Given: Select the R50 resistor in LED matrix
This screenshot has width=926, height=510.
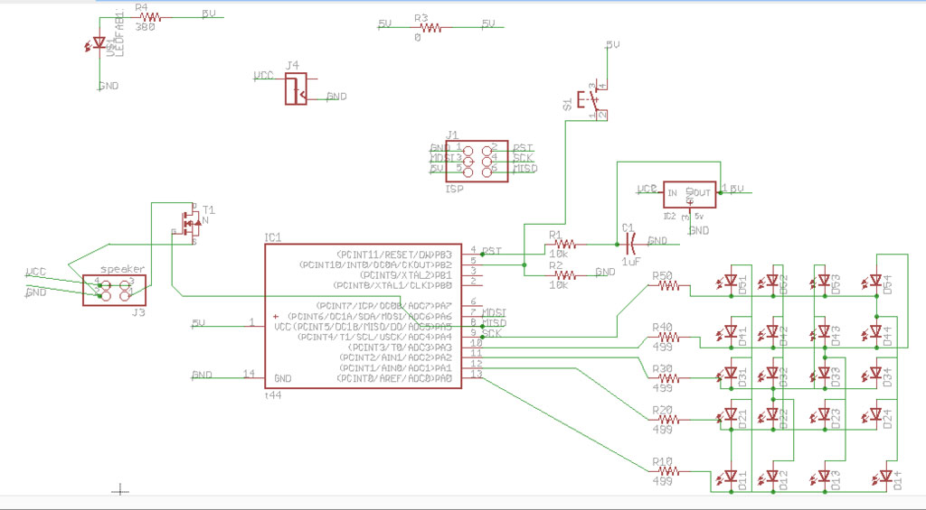Looking at the screenshot, I should click(668, 286).
